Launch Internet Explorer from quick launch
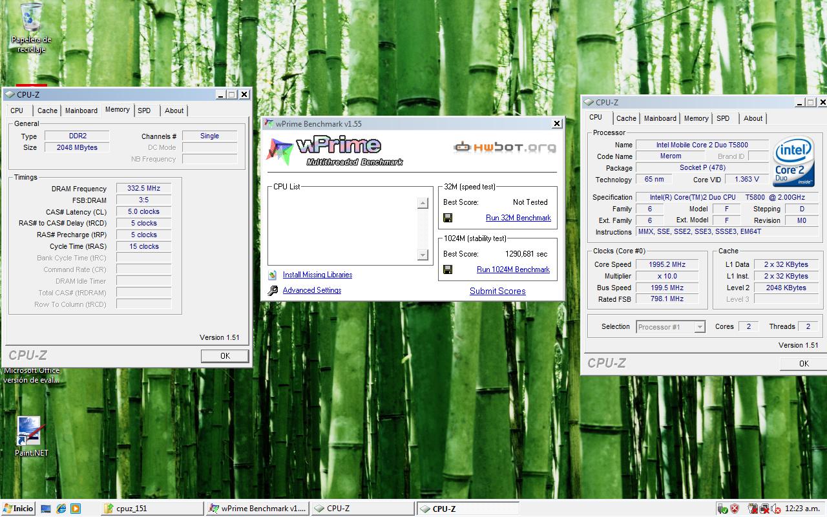Image resolution: width=827 pixels, height=517 pixels. 61,509
